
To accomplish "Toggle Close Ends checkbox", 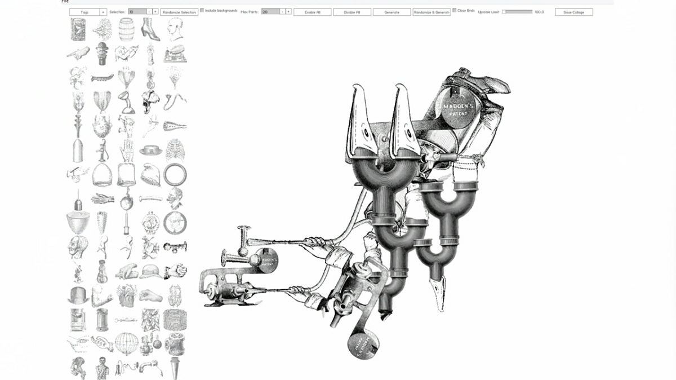I will 455,10.
